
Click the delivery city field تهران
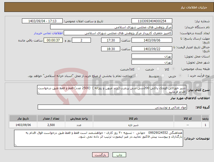pos(152,62)
